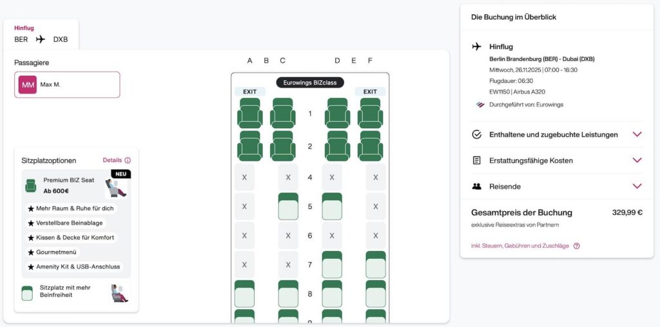The image size is (660, 327).
Task: Pick extra legroom seat 5C
Action: click(x=288, y=207)
